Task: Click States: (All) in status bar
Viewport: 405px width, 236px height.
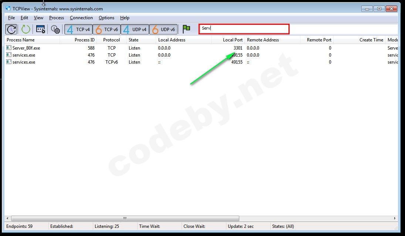Action: click(x=283, y=226)
